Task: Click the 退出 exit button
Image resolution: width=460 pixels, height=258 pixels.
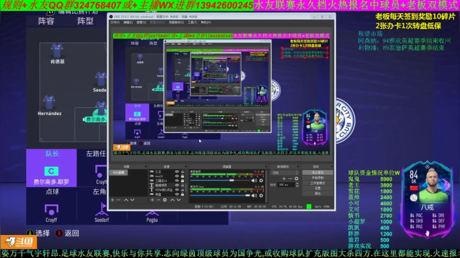Action: pos(318,193)
